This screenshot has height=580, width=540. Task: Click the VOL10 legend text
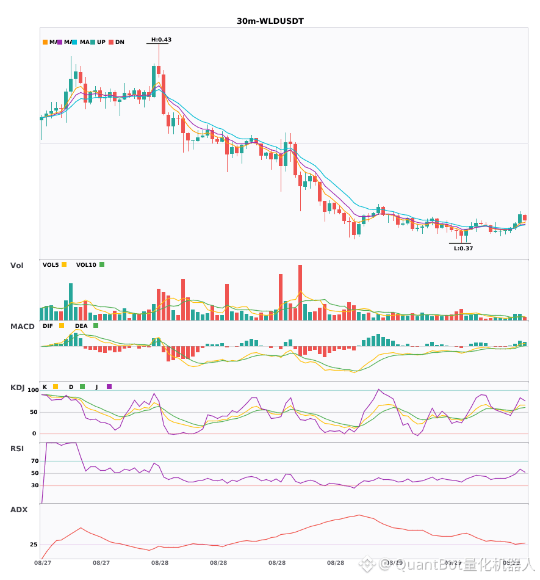pyautogui.click(x=86, y=265)
